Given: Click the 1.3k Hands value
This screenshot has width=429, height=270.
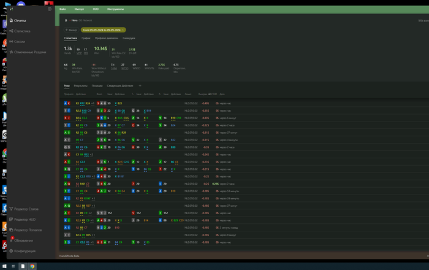Looking at the screenshot, I should [x=68, y=48].
